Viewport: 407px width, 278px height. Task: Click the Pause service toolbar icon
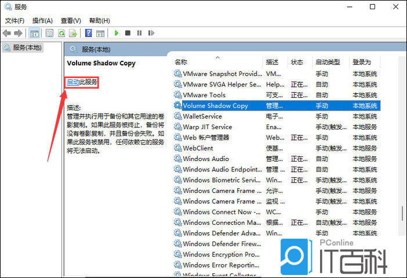[139, 33]
